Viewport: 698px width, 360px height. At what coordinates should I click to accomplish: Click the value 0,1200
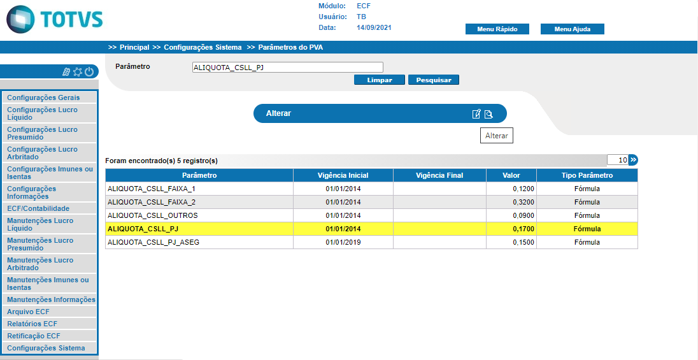coord(523,189)
